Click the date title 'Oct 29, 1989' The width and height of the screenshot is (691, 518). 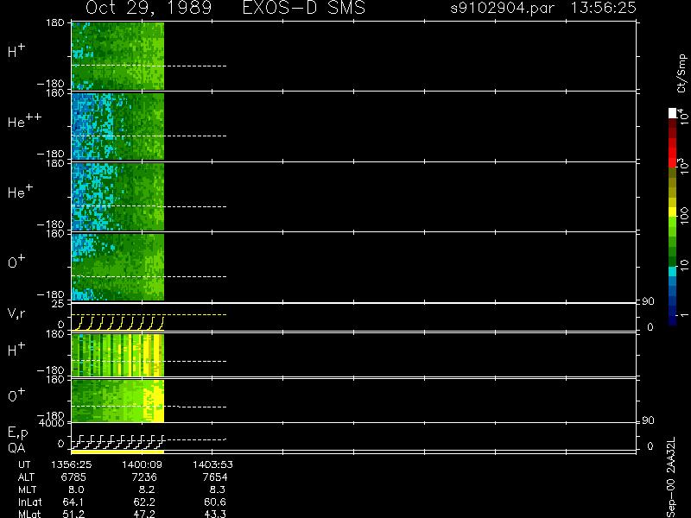[149, 8]
